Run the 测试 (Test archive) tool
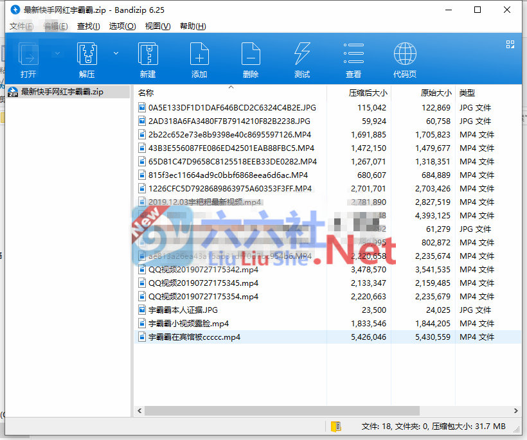The image size is (527, 440). [x=302, y=58]
